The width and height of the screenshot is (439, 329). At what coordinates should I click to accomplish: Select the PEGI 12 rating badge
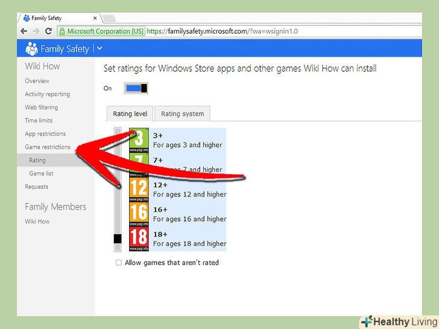[x=139, y=189]
